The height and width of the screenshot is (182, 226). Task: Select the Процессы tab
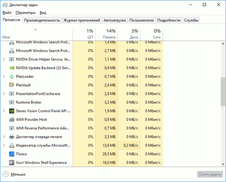click(12, 20)
